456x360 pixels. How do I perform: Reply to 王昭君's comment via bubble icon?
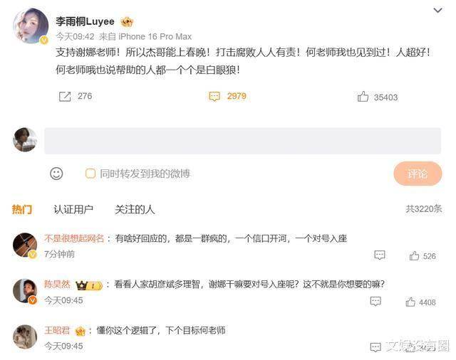(x=375, y=347)
